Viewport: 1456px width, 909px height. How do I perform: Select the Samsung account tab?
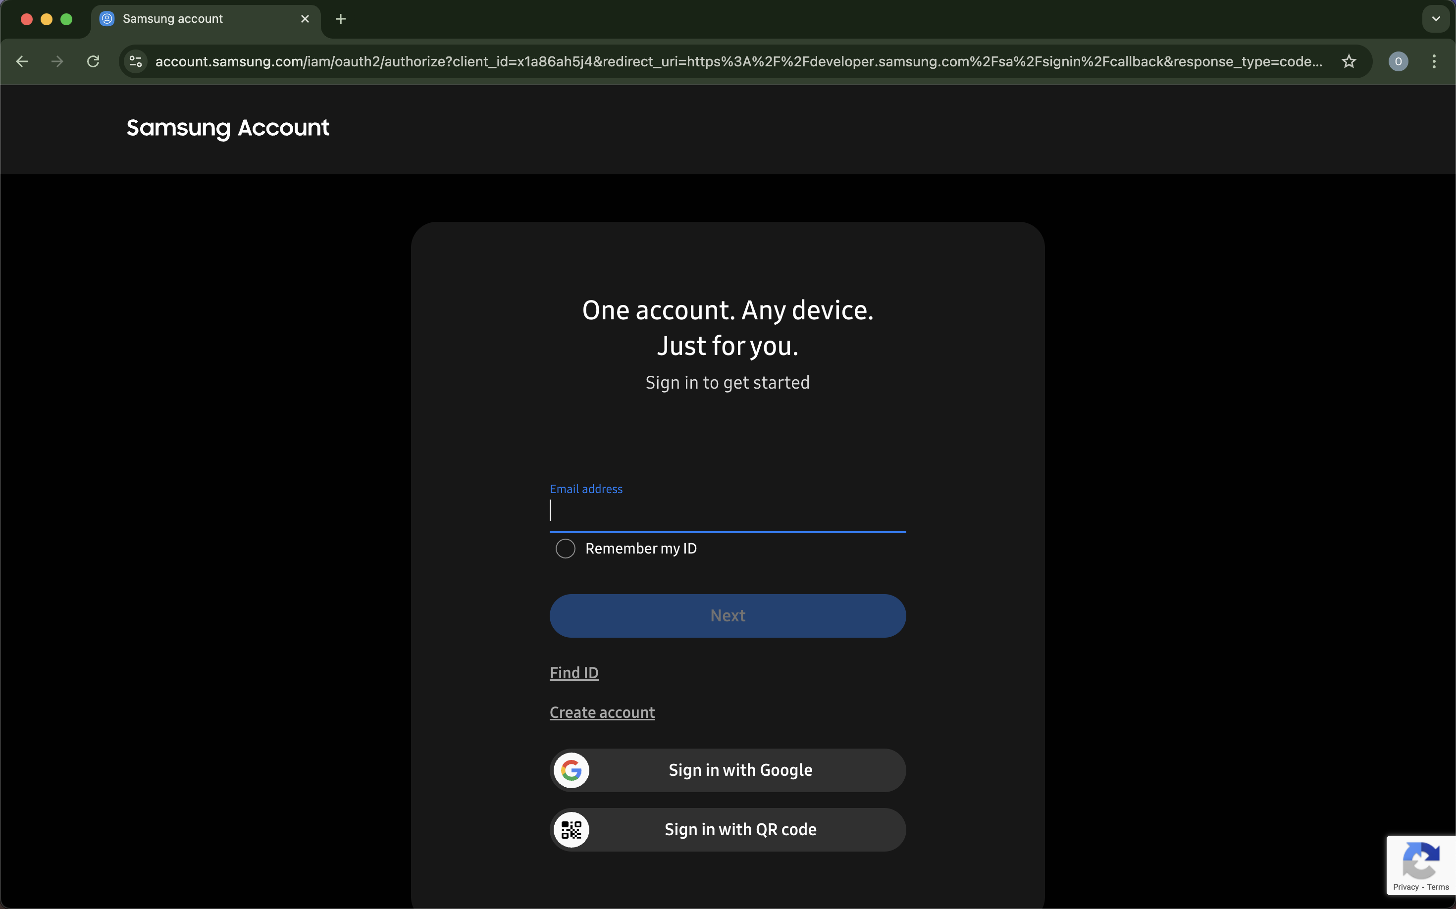click(206, 19)
